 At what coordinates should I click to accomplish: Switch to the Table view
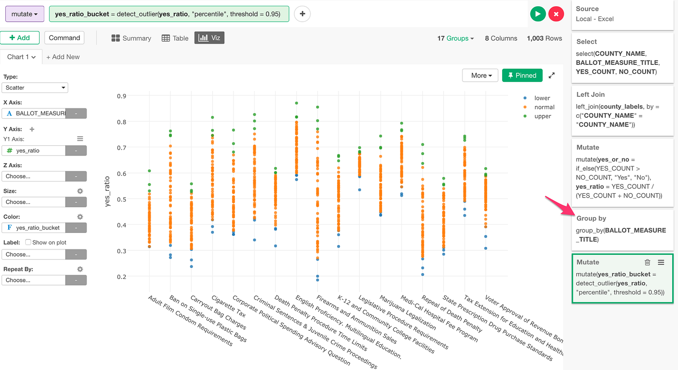174,38
